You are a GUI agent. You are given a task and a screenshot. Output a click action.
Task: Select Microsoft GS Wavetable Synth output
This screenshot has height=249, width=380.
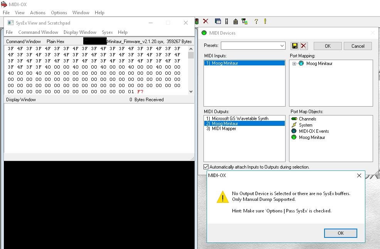tap(240, 119)
